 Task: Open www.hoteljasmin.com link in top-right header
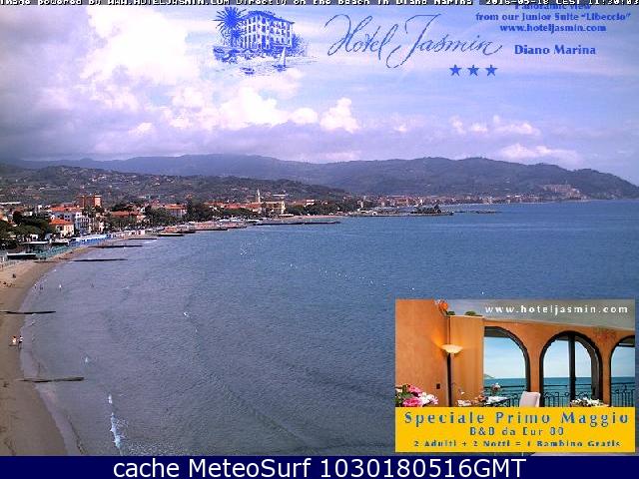(552, 28)
